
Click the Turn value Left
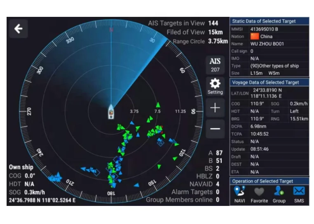[x=294, y=111]
